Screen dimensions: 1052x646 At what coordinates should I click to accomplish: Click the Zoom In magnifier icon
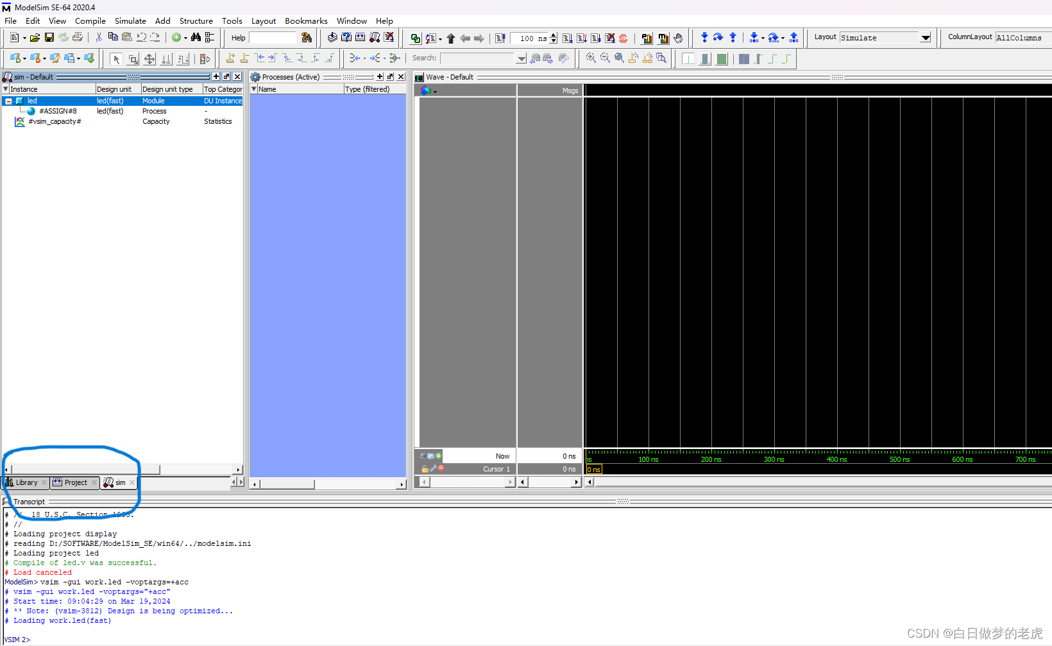click(x=591, y=58)
